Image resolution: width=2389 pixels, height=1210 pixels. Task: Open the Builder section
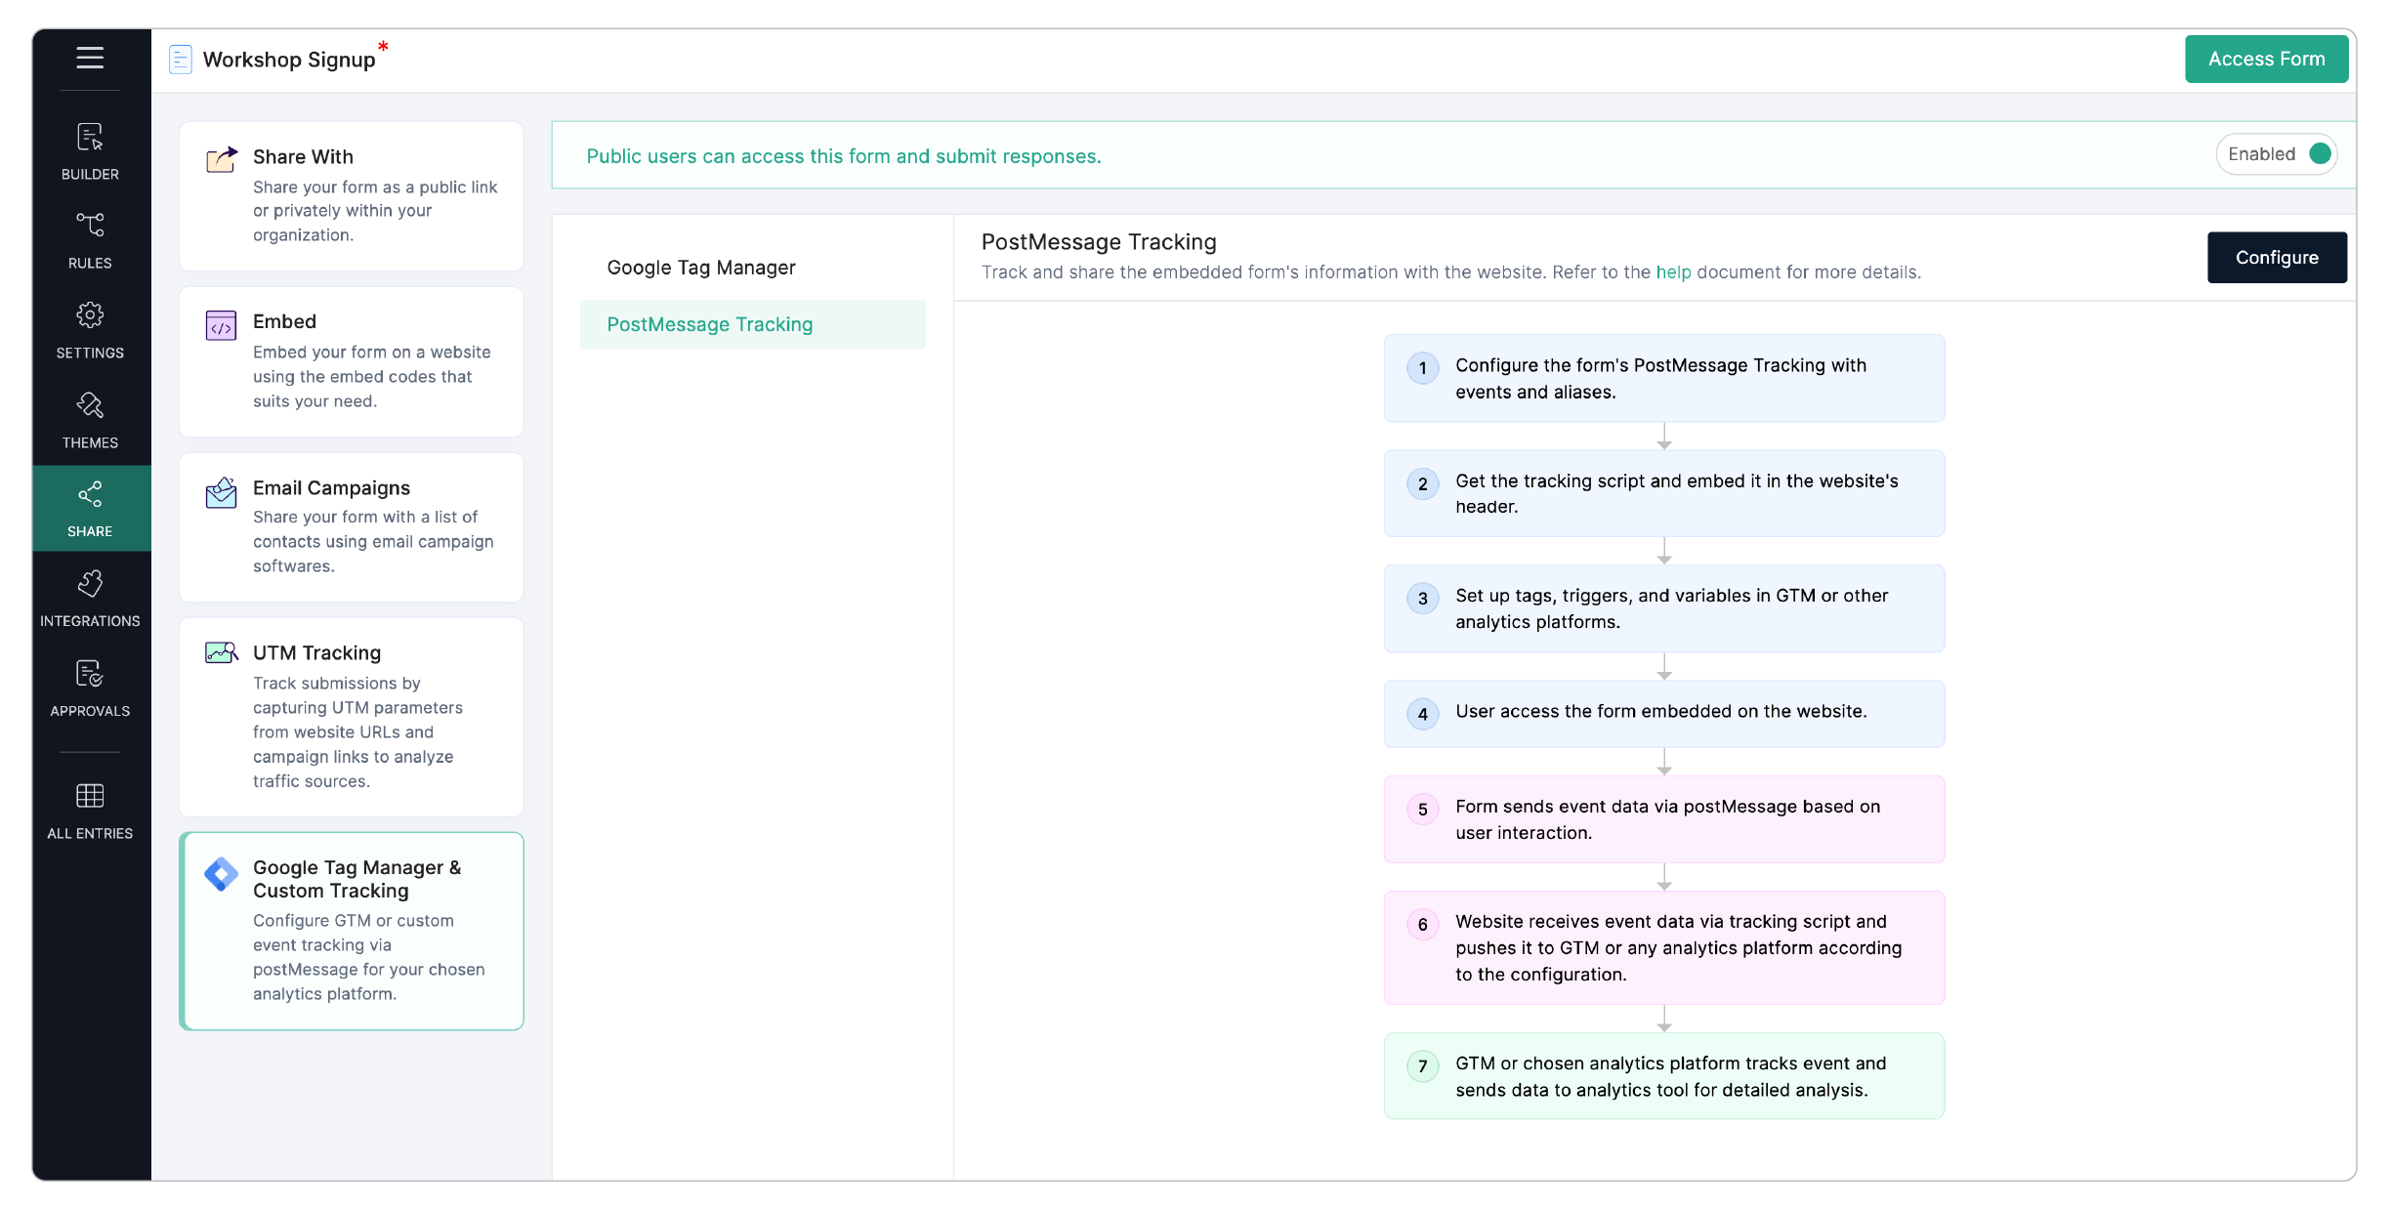coord(90,151)
